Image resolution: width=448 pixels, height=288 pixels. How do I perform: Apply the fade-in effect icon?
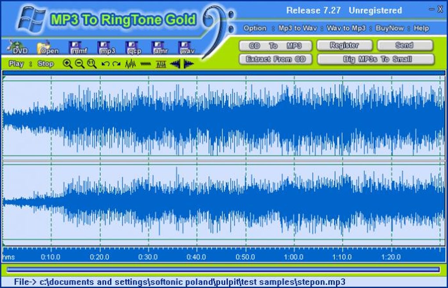tap(175, 64)
